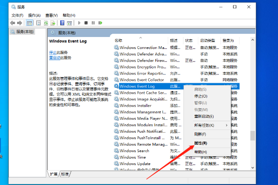Screen dimensions: 278x185
Task: Select gear icon of Windows Connection Manager row
Action: coord(116,48)
